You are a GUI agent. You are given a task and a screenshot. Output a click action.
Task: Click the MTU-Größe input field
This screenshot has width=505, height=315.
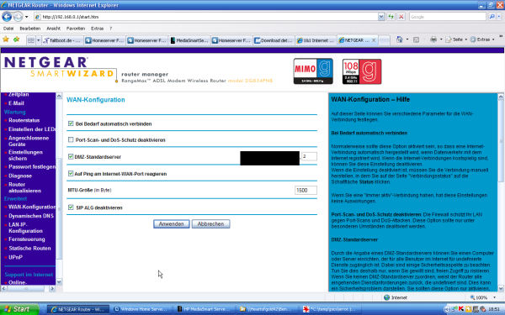(306, 191)
